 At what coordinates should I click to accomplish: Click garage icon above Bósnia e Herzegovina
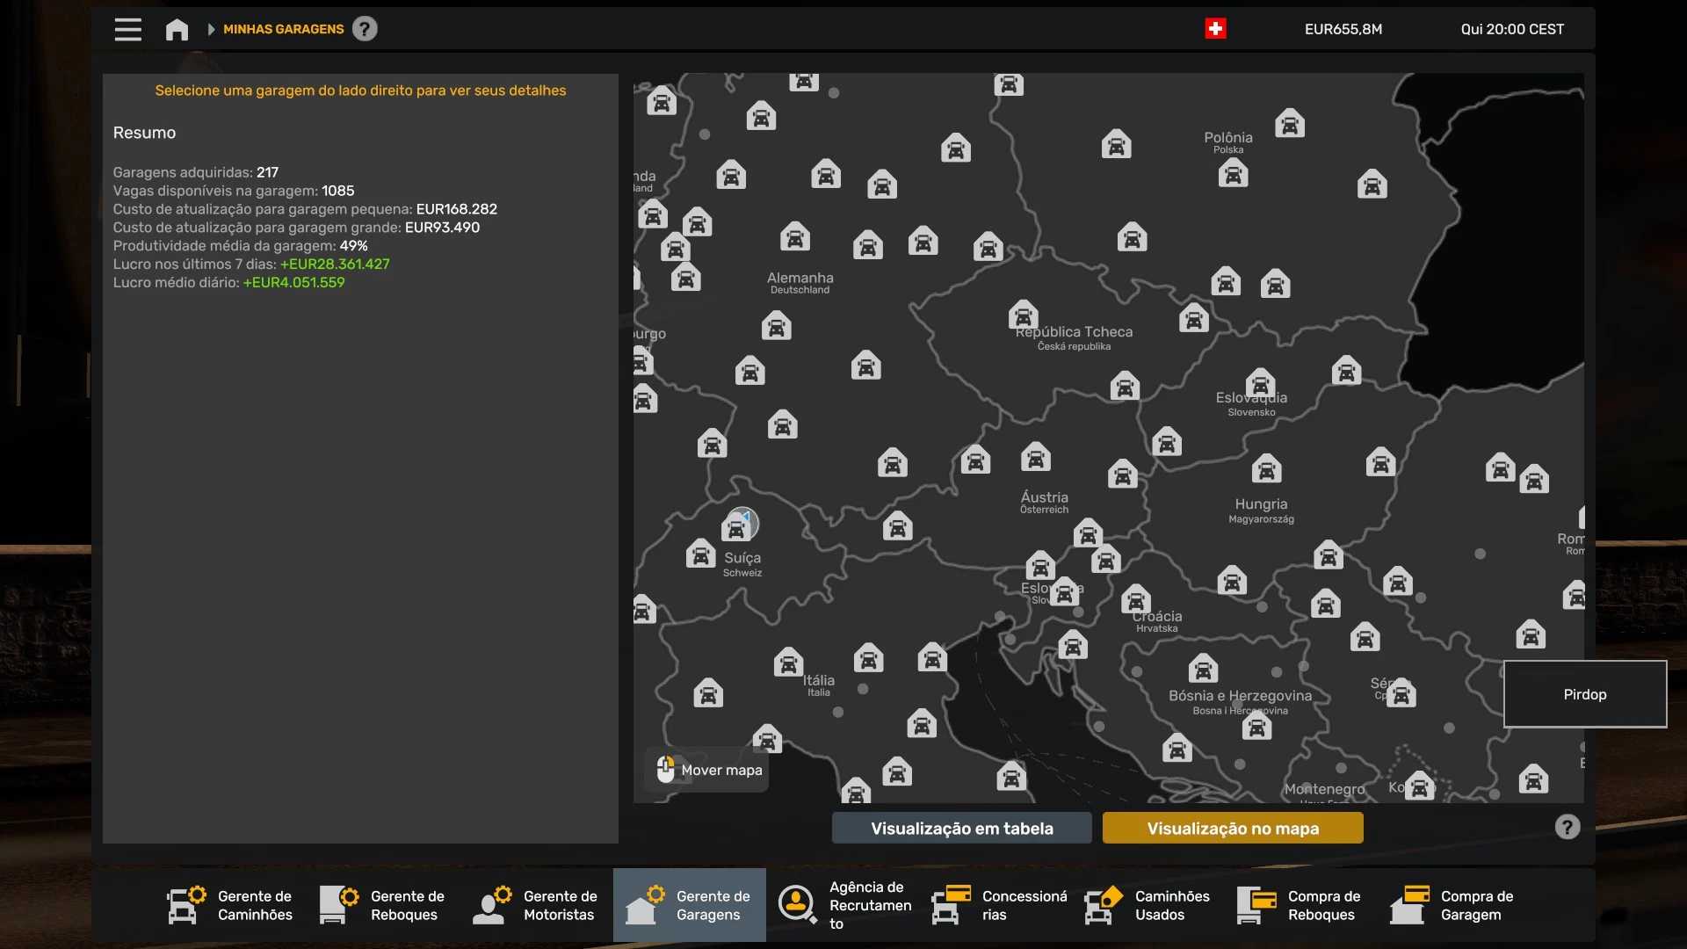(1203, 669)
